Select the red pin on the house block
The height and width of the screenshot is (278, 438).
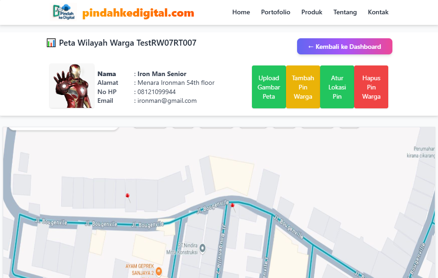[128, 195]
